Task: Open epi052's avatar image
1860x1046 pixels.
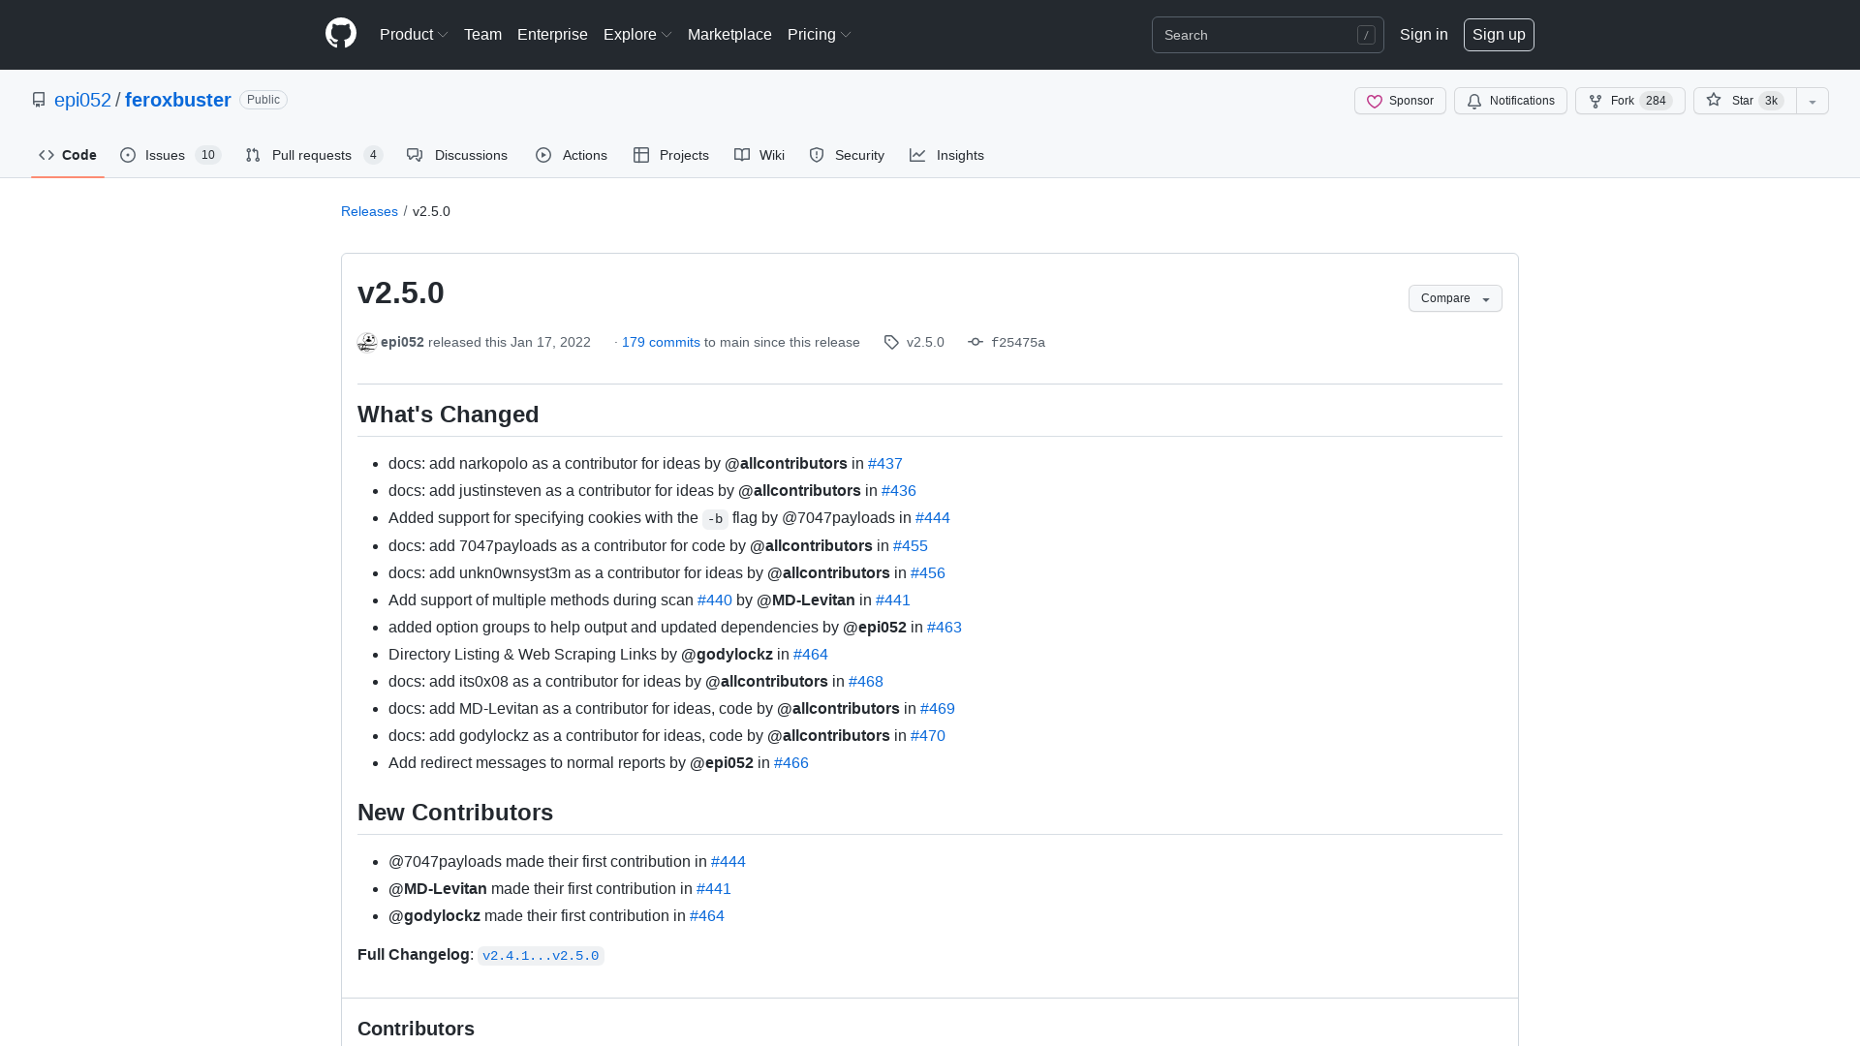Action: tap(367, 342)
